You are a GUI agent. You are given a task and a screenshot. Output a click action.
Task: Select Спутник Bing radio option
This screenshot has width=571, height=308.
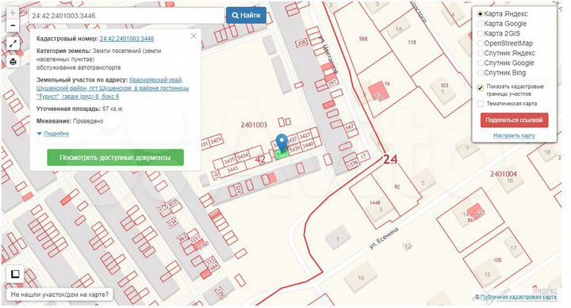(x=481, y=73)
